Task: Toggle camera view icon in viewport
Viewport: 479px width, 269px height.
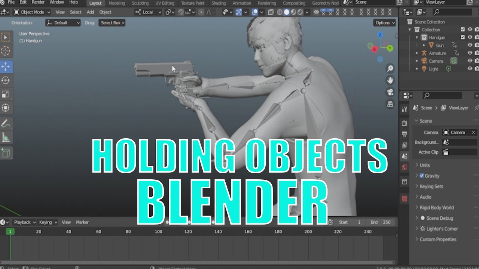Action: pos(390,92)
